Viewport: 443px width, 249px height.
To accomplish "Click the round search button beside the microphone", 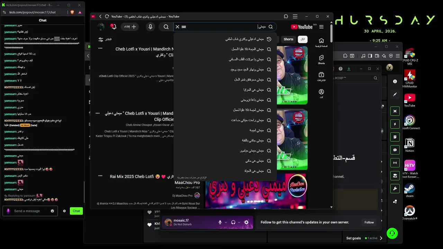I will tap(166, 27).
